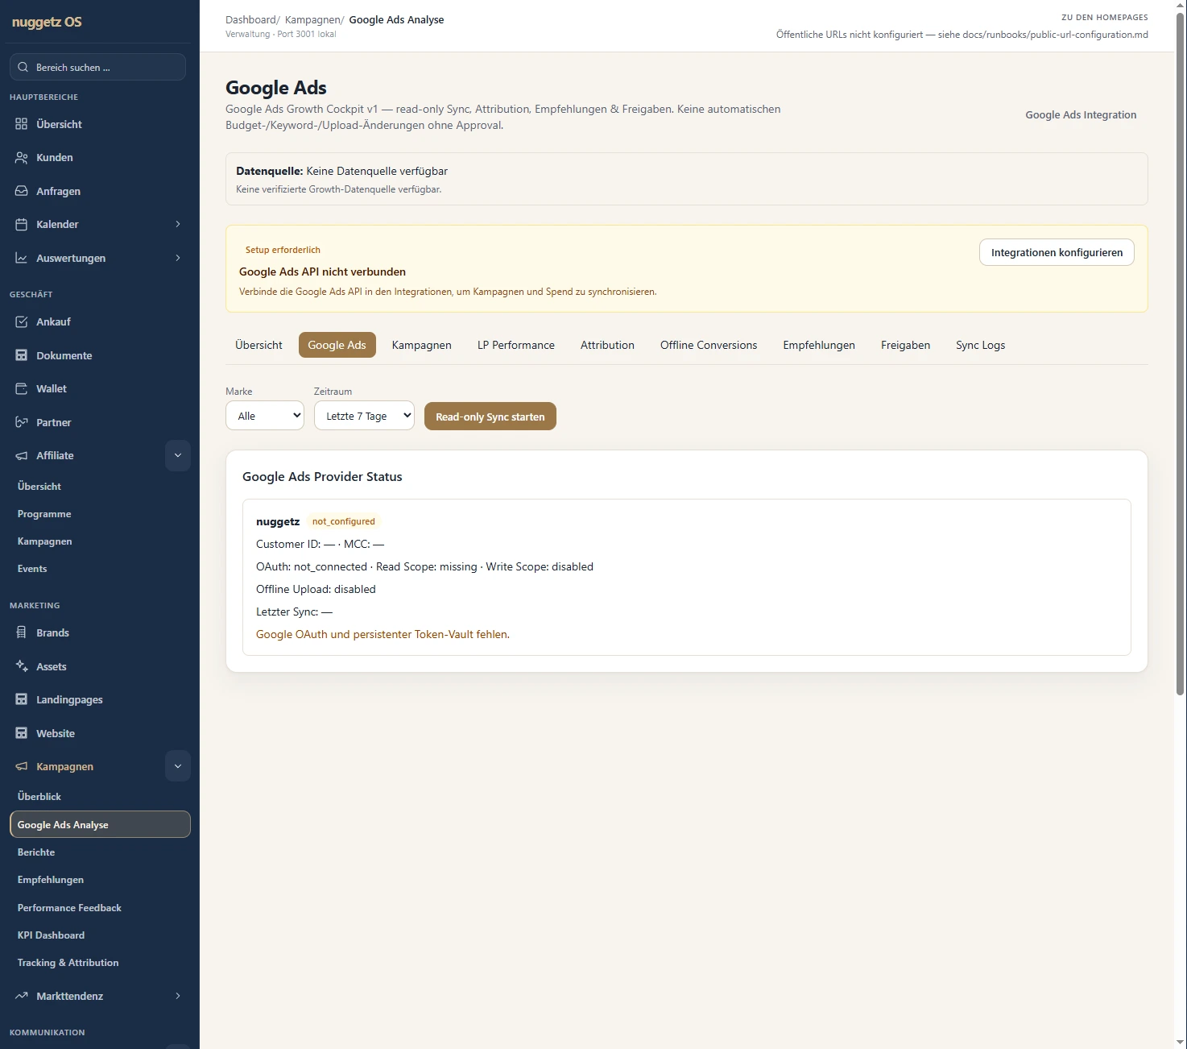Open the Google Ads Integration link
Viewport: 1187px width, 1049px height.
pos(1081,115)
